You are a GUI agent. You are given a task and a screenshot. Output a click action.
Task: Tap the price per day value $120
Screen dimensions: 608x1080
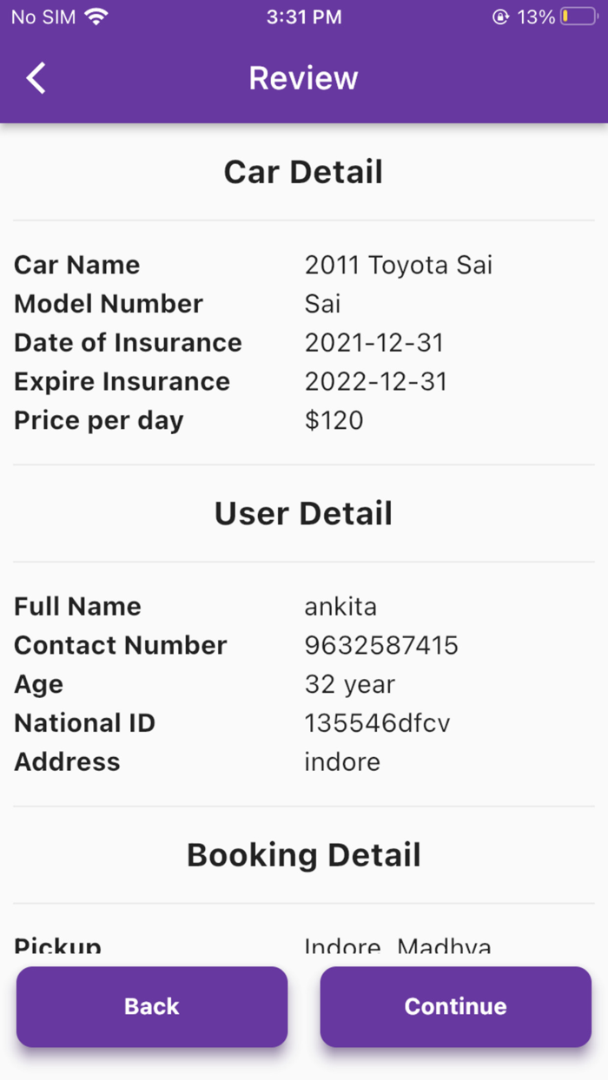tap(333, 420)
